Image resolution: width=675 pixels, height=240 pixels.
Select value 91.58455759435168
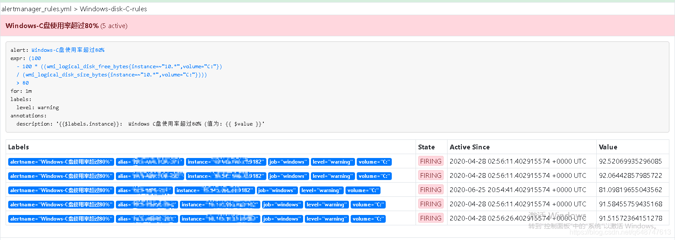[630, 204]
